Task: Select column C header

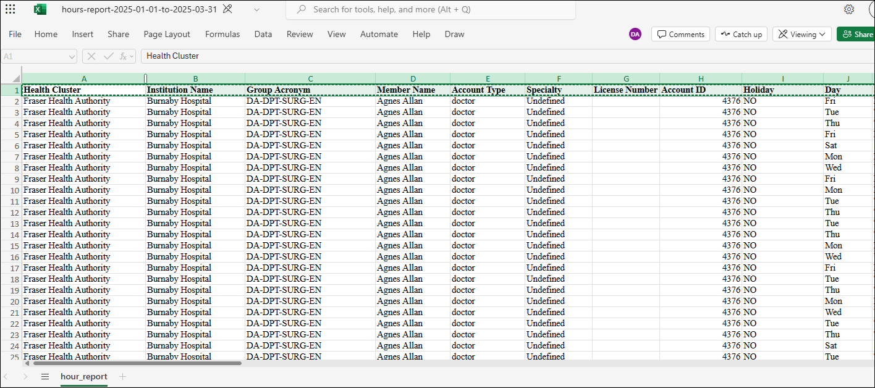Action: pyautogui.click(x=310, y=78)
